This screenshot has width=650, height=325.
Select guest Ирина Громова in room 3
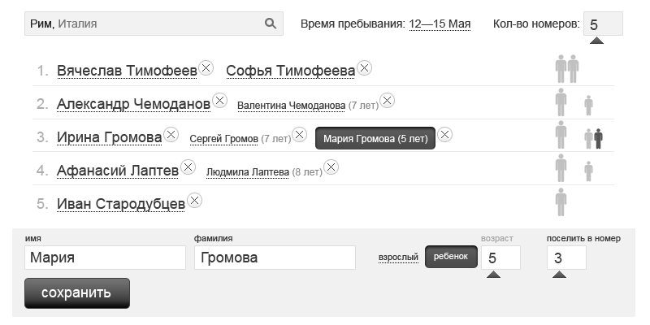(109, 137)
